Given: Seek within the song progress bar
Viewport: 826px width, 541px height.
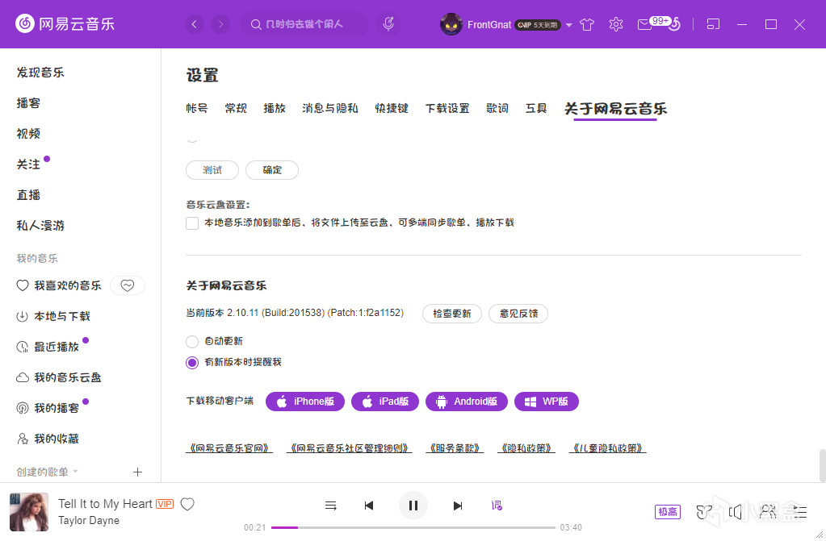Looking at the screenshot, I should [x=413, y=527].
